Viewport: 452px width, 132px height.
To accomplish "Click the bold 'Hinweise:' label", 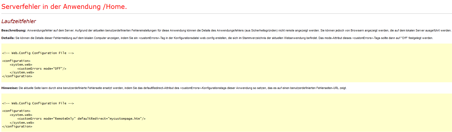I will point(10,88).
